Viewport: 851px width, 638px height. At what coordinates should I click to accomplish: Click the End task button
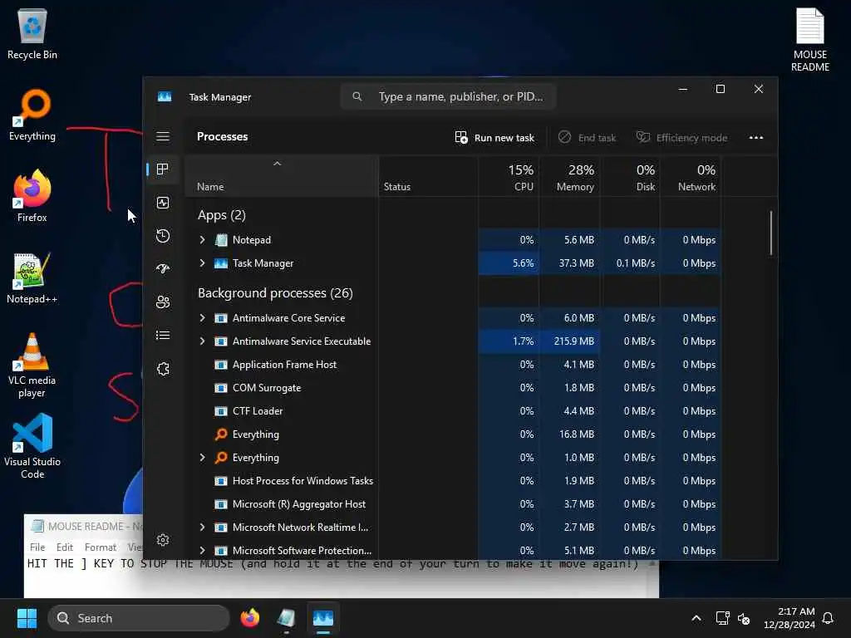click(588, 138)
